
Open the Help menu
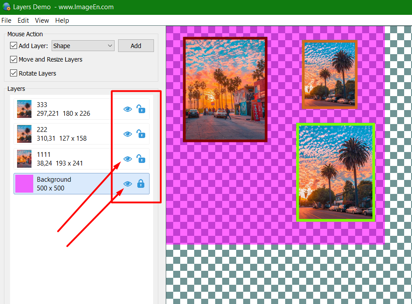[x=62, y=21]
